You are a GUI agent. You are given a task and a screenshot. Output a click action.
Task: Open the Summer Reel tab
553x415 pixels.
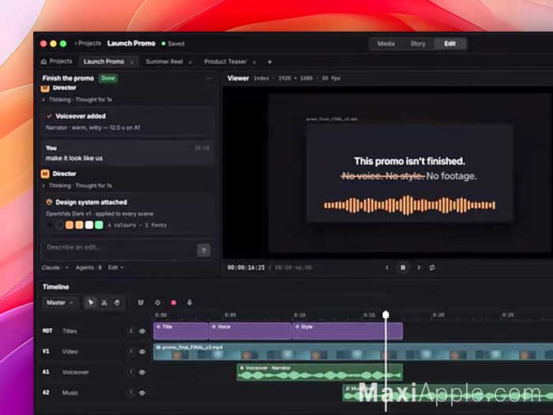[164, 62]
